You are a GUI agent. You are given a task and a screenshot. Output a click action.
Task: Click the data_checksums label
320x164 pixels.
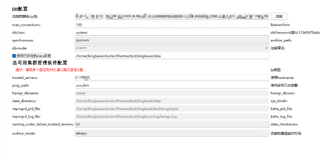point(284,124)
